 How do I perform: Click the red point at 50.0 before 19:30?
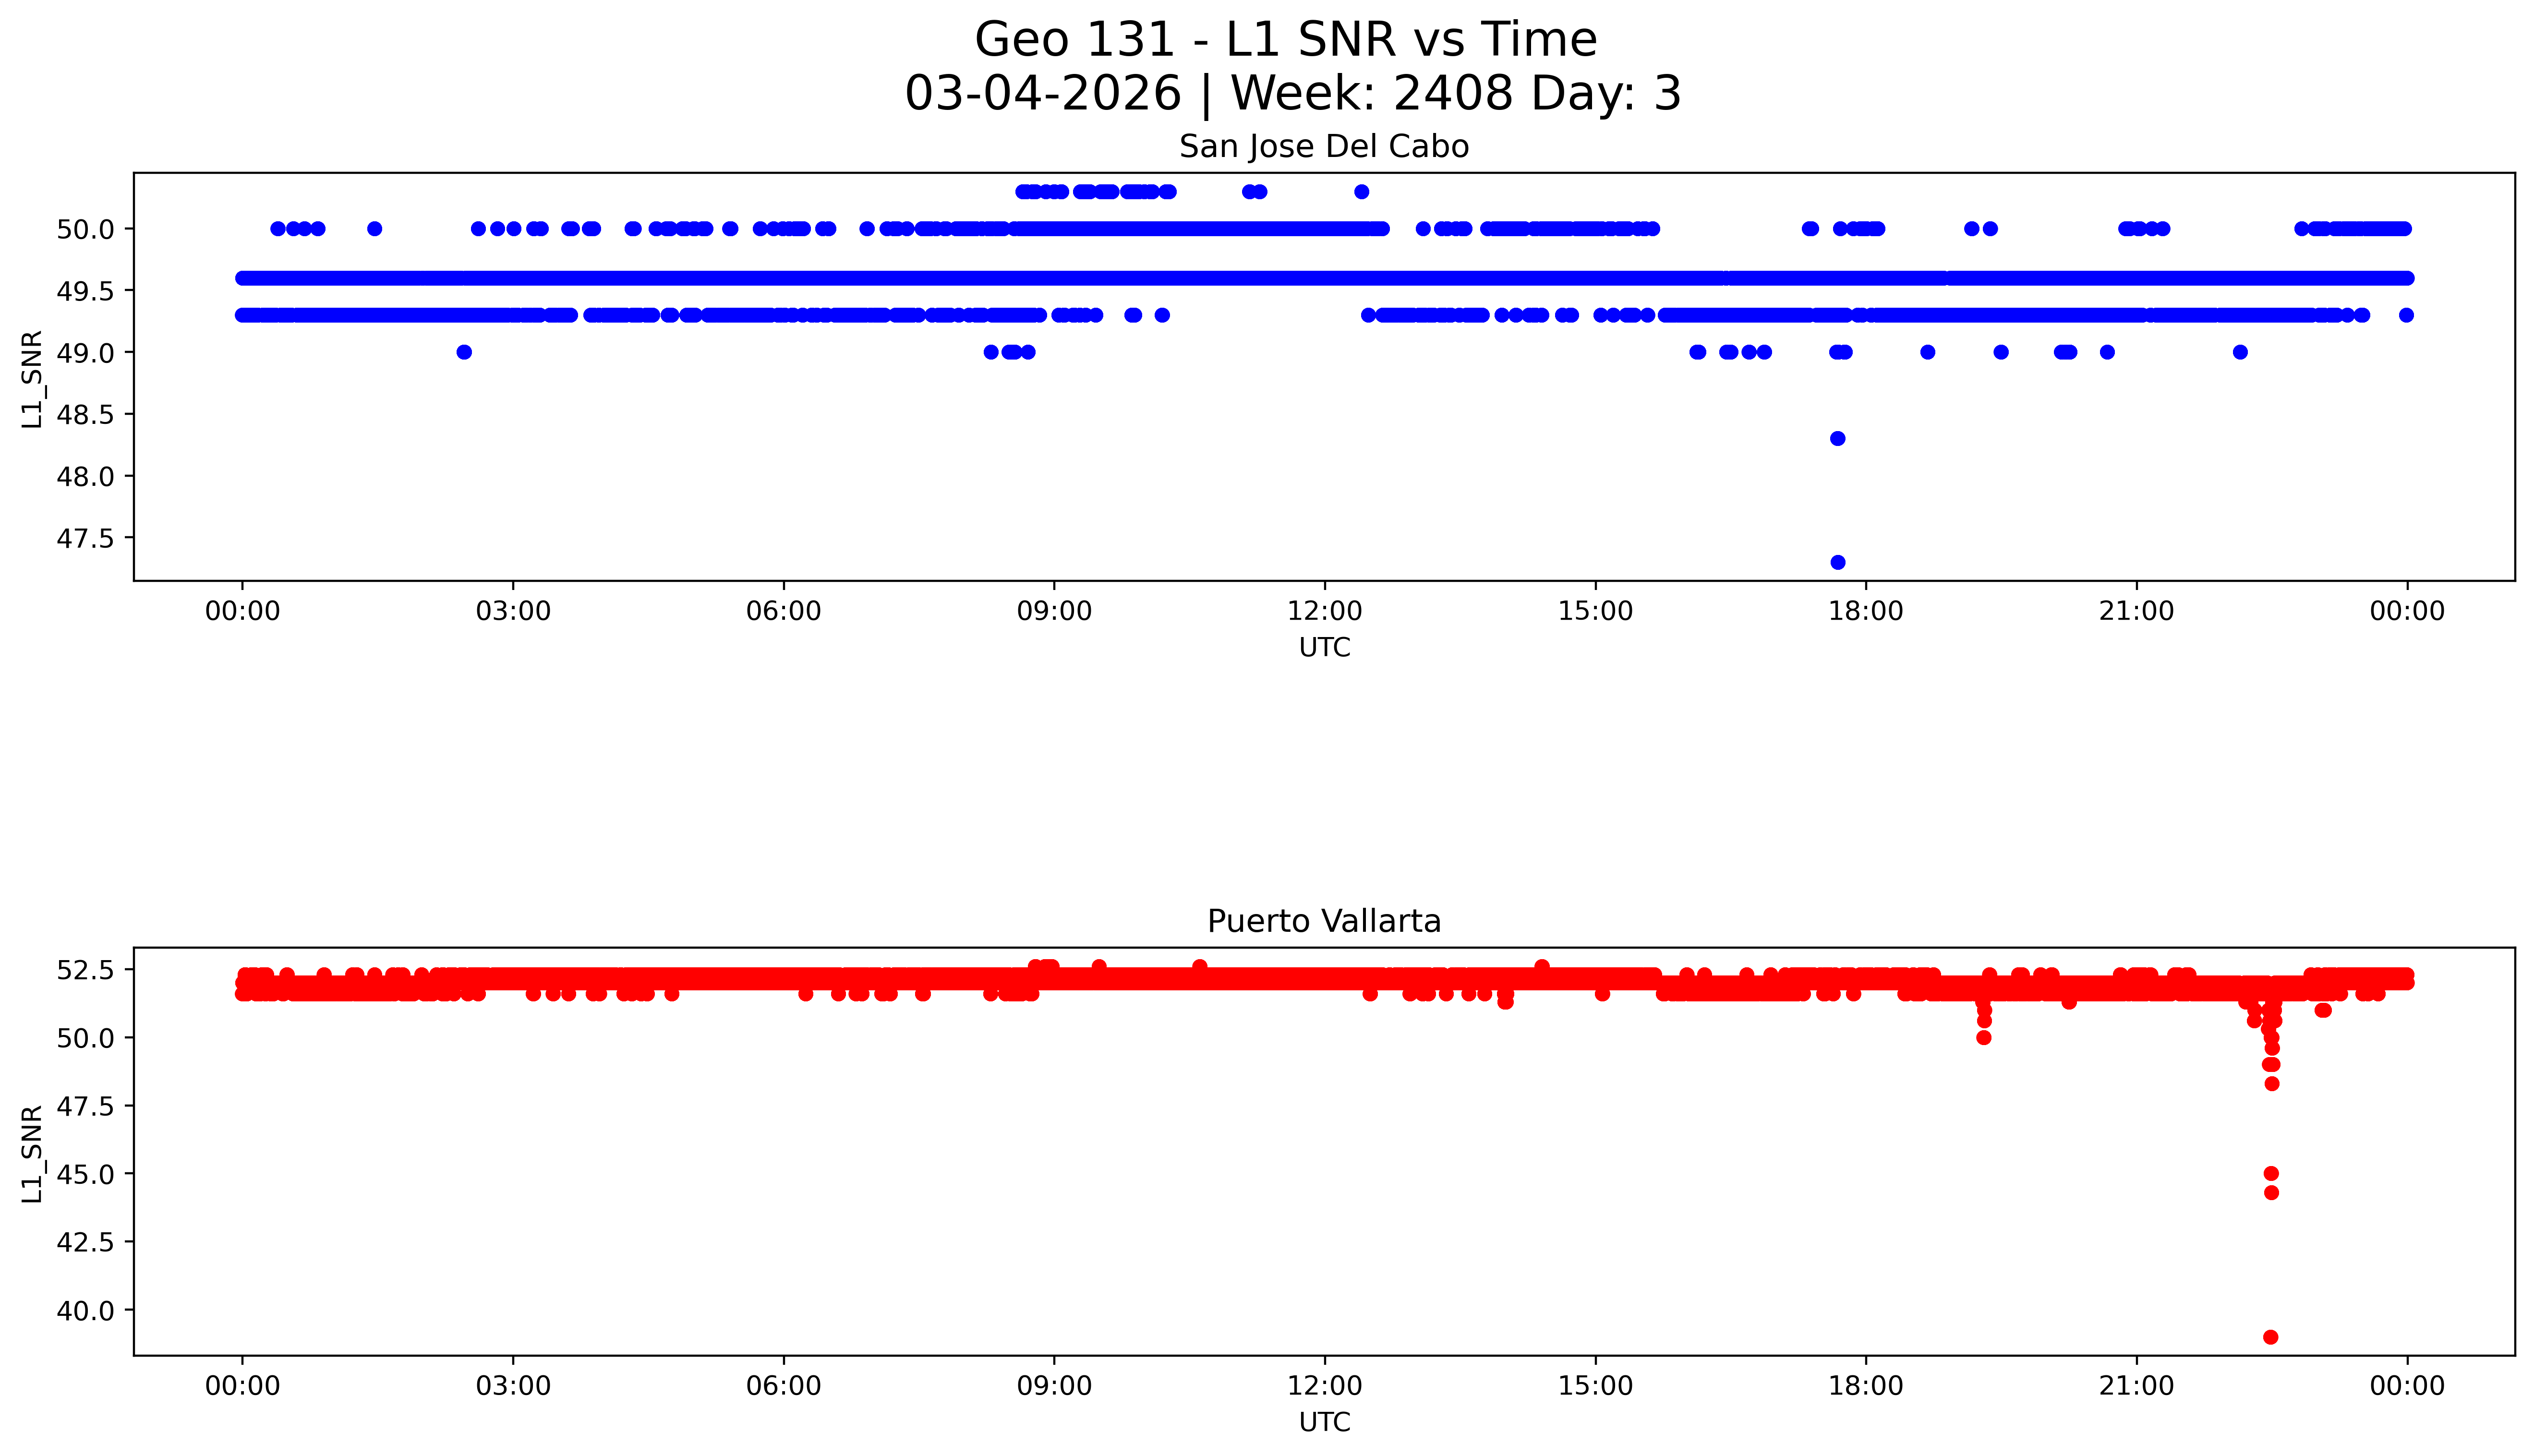click(x=1984, y=1037)
